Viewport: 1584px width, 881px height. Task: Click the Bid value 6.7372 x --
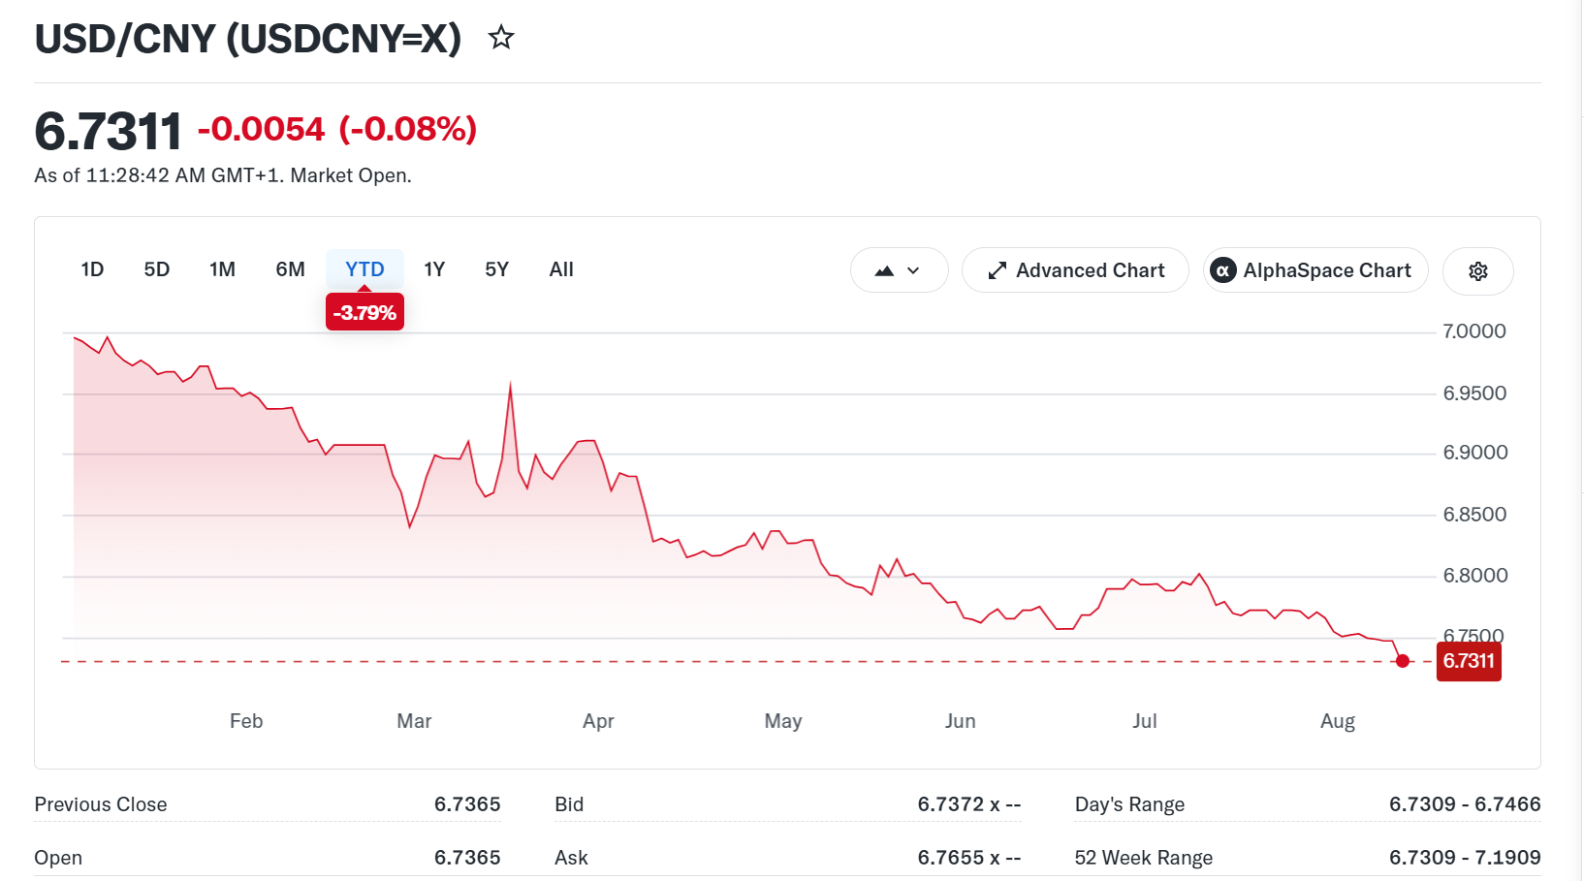(969, 804)
